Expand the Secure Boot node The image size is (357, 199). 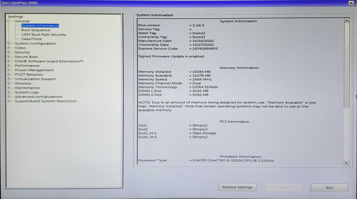(9, 57)
